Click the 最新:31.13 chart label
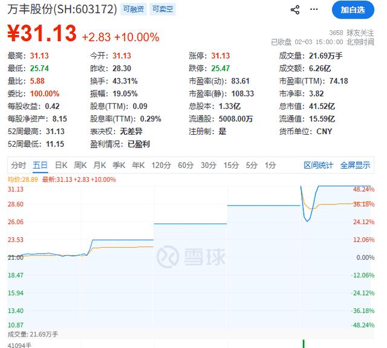The image size is (387, 348). (79, 179)
